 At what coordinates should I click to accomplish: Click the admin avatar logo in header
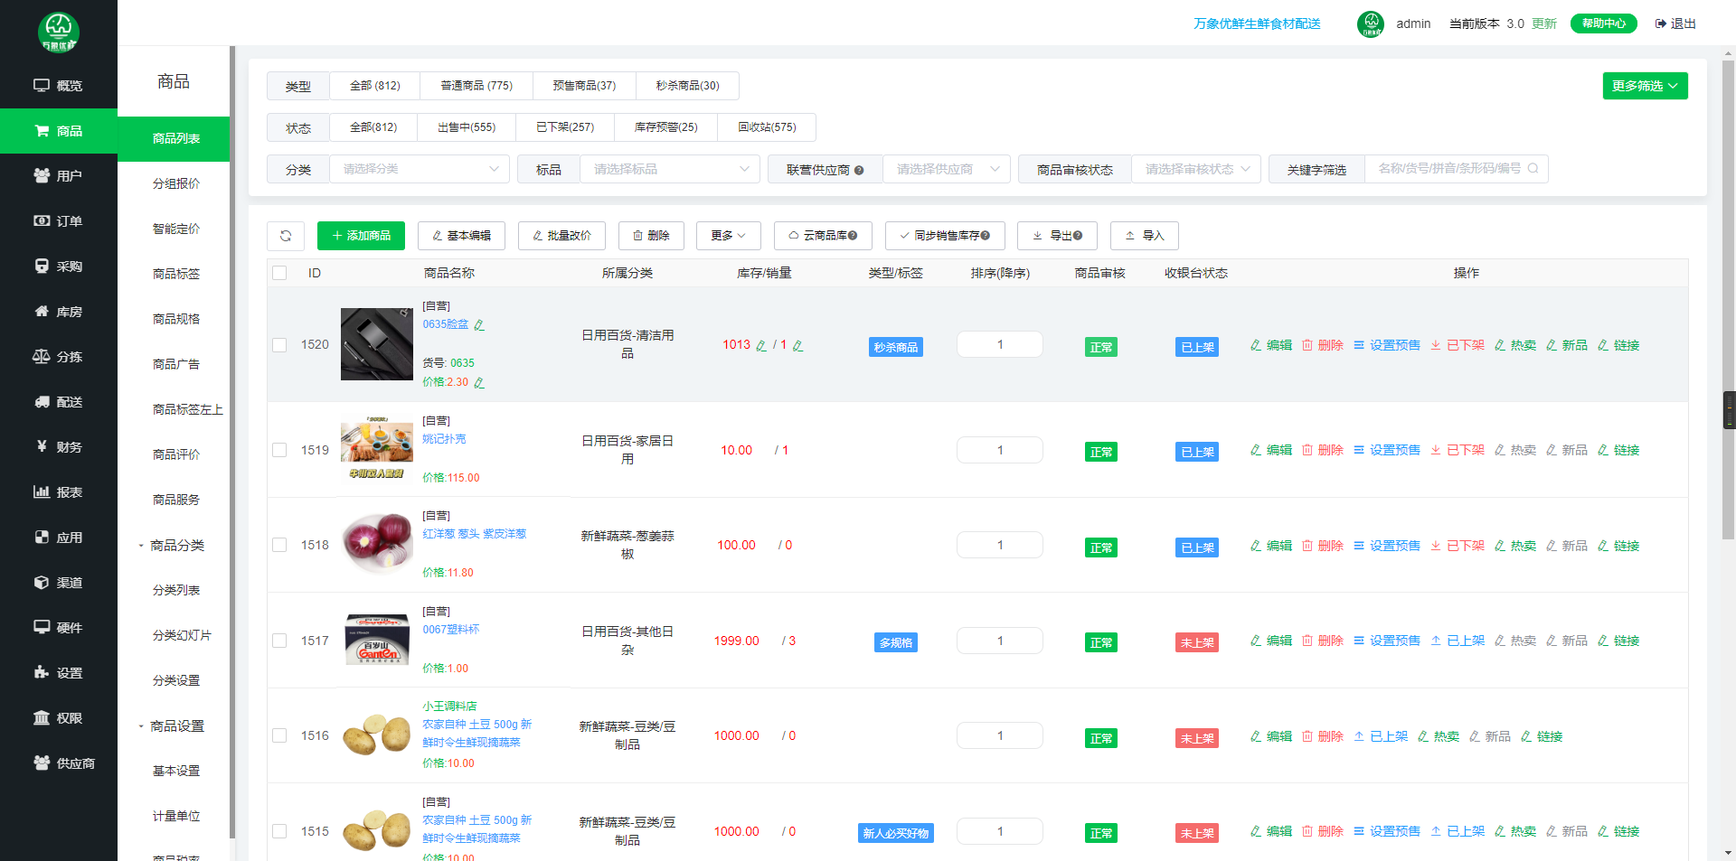1370,23
